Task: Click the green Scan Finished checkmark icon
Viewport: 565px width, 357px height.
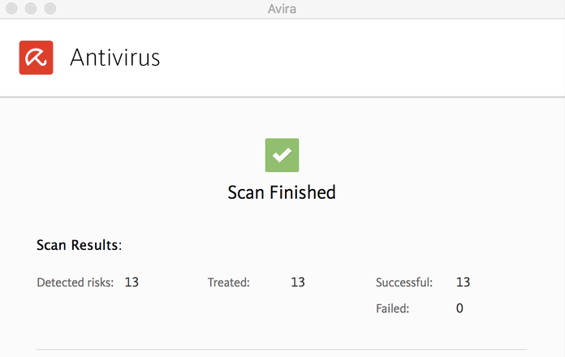Action: [282, 155]
